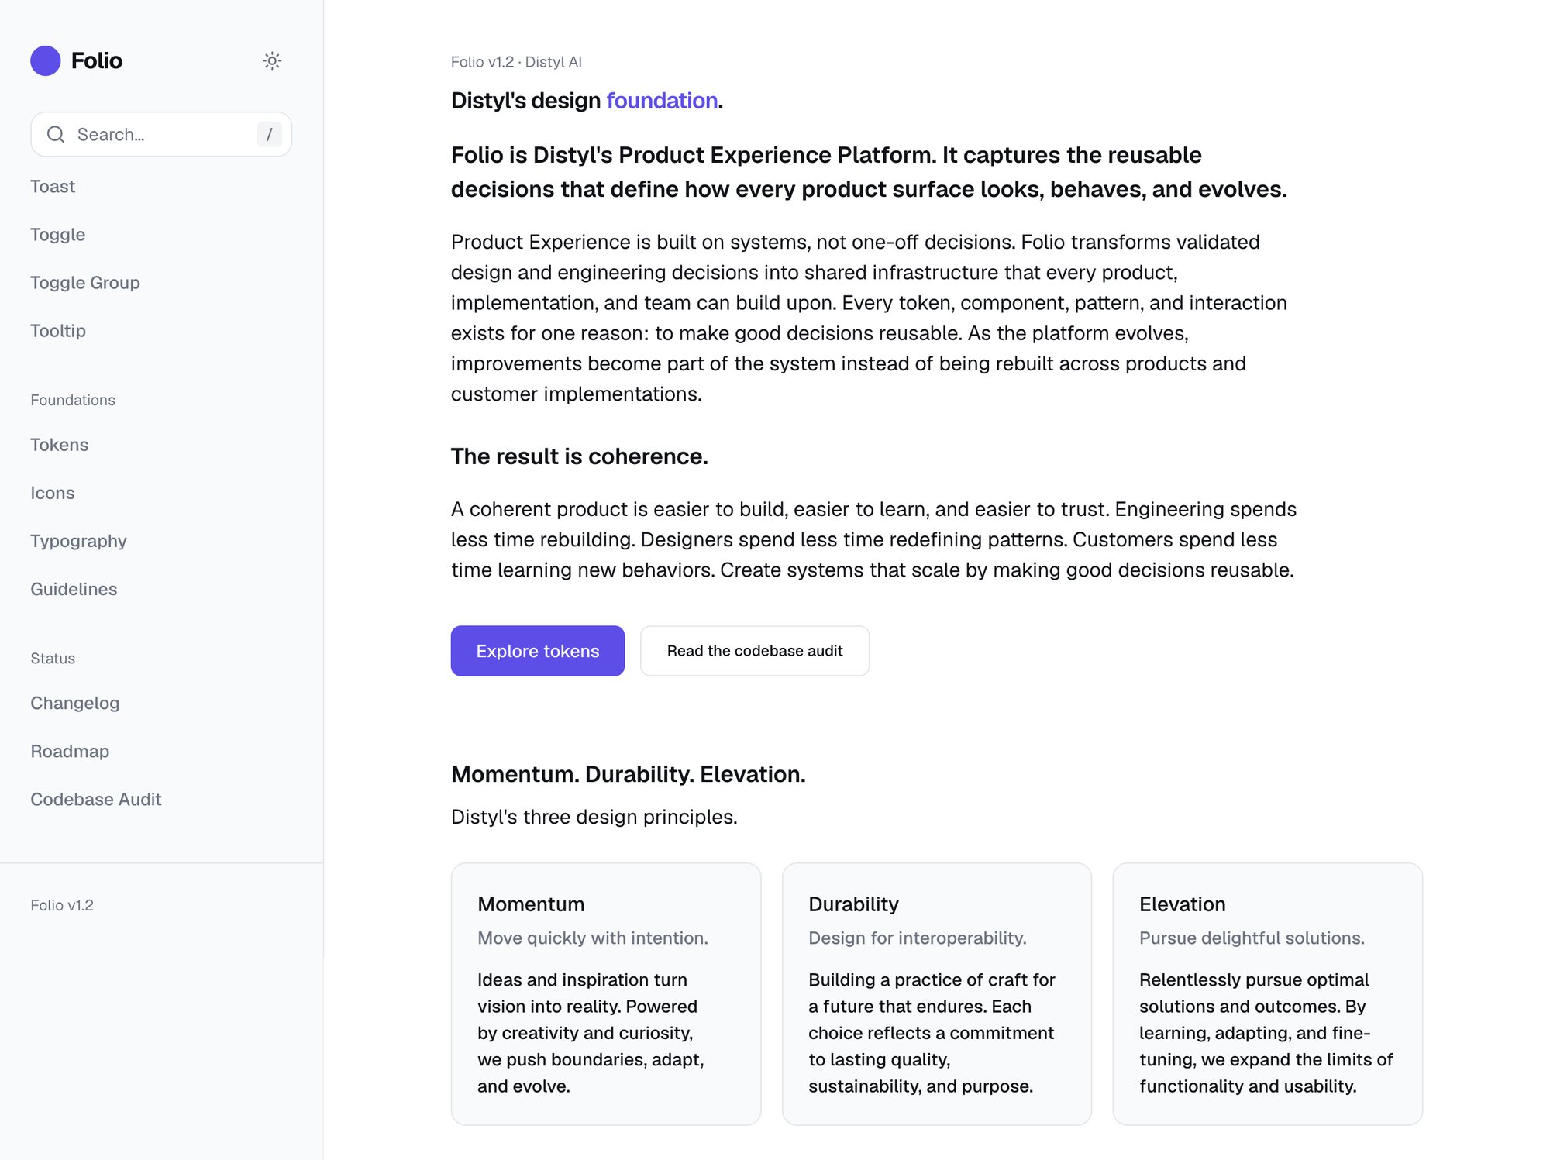The width and height of the screenshot is (1550, 1160).
Task: Open Codebase Audit in sidebar
Action: pyautogui.click(x=96, y=799)
